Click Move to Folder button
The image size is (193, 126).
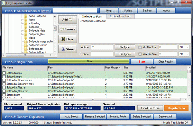118,116
